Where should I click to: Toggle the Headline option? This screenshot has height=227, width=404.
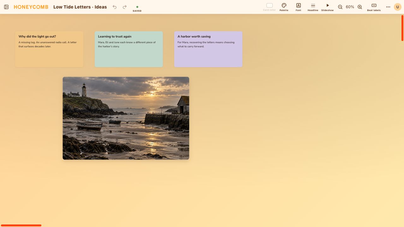click(x=313, y=7)
